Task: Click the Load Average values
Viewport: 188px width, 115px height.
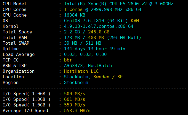Action: (85, 54)
